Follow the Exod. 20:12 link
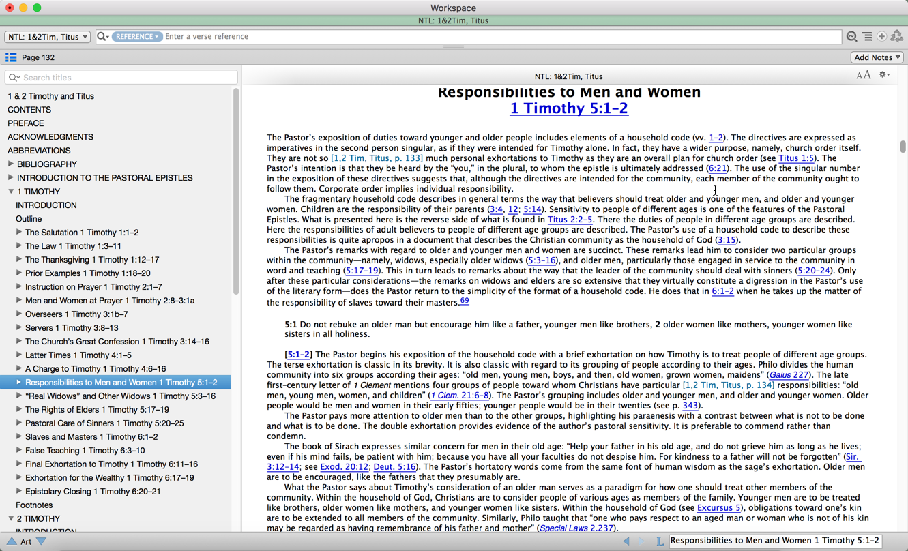The width and height of the screenshot is (908, 551). (345, 467)
